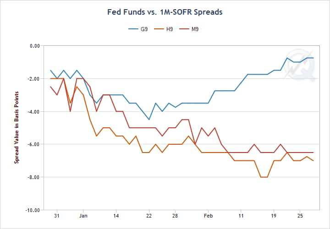Click the Jan label on x-axis
This screenshot has width=330, height=229.
[x=83, y=215]
